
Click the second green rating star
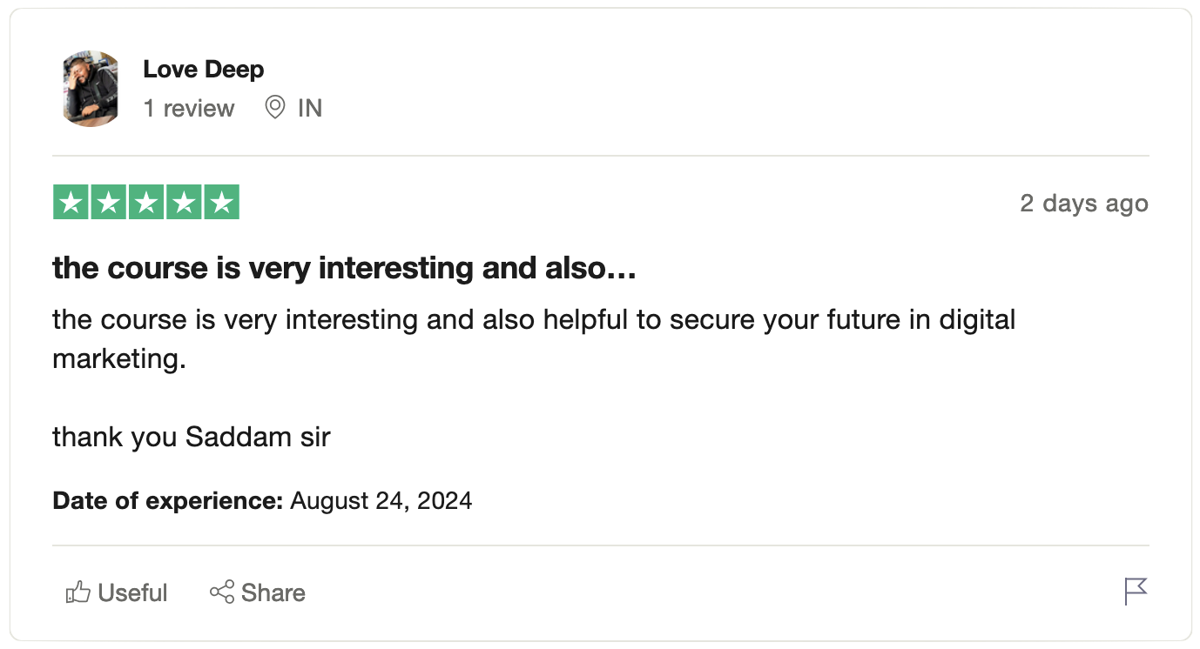(109, 203)
